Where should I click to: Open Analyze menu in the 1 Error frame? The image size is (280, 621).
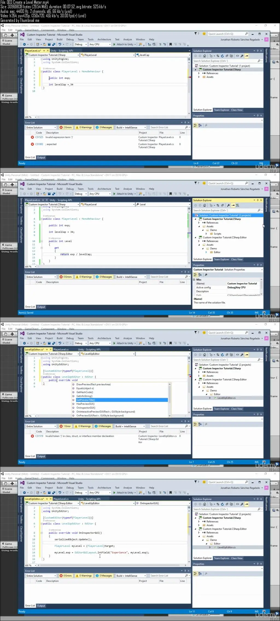point(127,338)
